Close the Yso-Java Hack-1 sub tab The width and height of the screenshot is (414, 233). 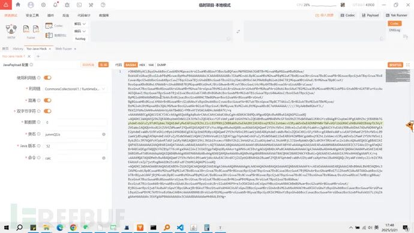click(x=29, y=56)
